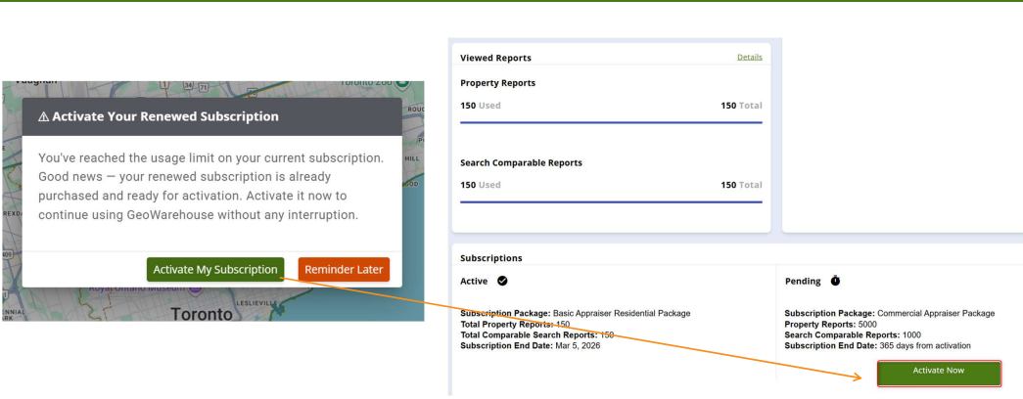
Task: Click the Search Comparable Reports usage bar
Action: tap(611, 201)
